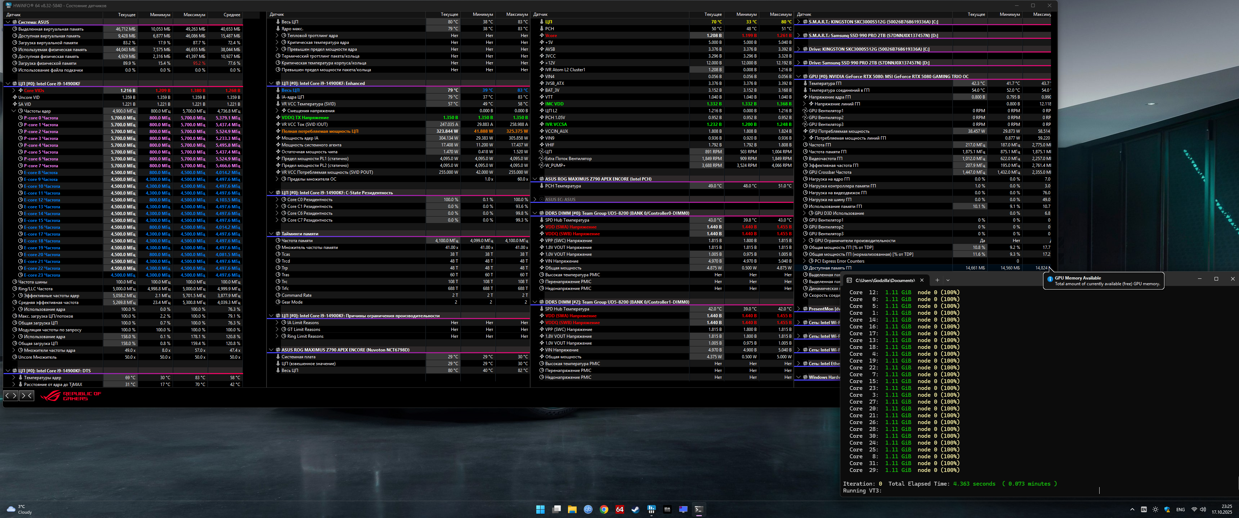1239x518 pixels.
Task: Click the Windows Security shield tray icon
Action: (1167, 509)
